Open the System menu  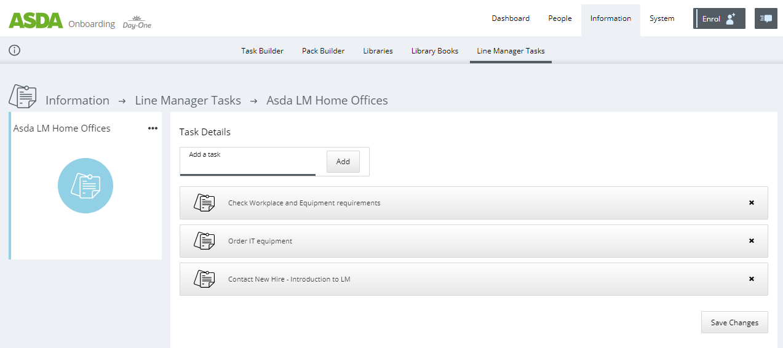coord(662,18)
